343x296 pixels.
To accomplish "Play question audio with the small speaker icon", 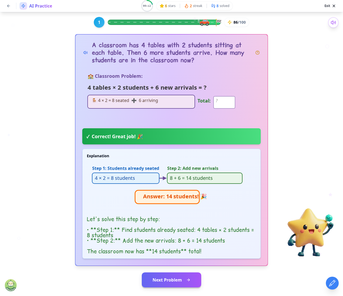I will [85, 53].
